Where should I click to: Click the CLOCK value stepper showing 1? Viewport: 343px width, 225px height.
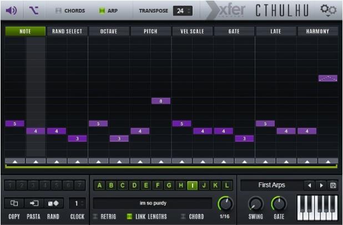tap(77, 203)
